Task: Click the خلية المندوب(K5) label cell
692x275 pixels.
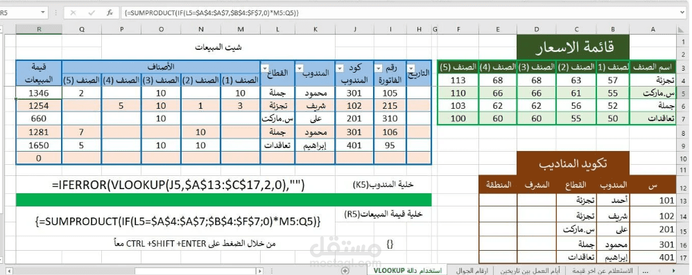Action: coord(383,185)
